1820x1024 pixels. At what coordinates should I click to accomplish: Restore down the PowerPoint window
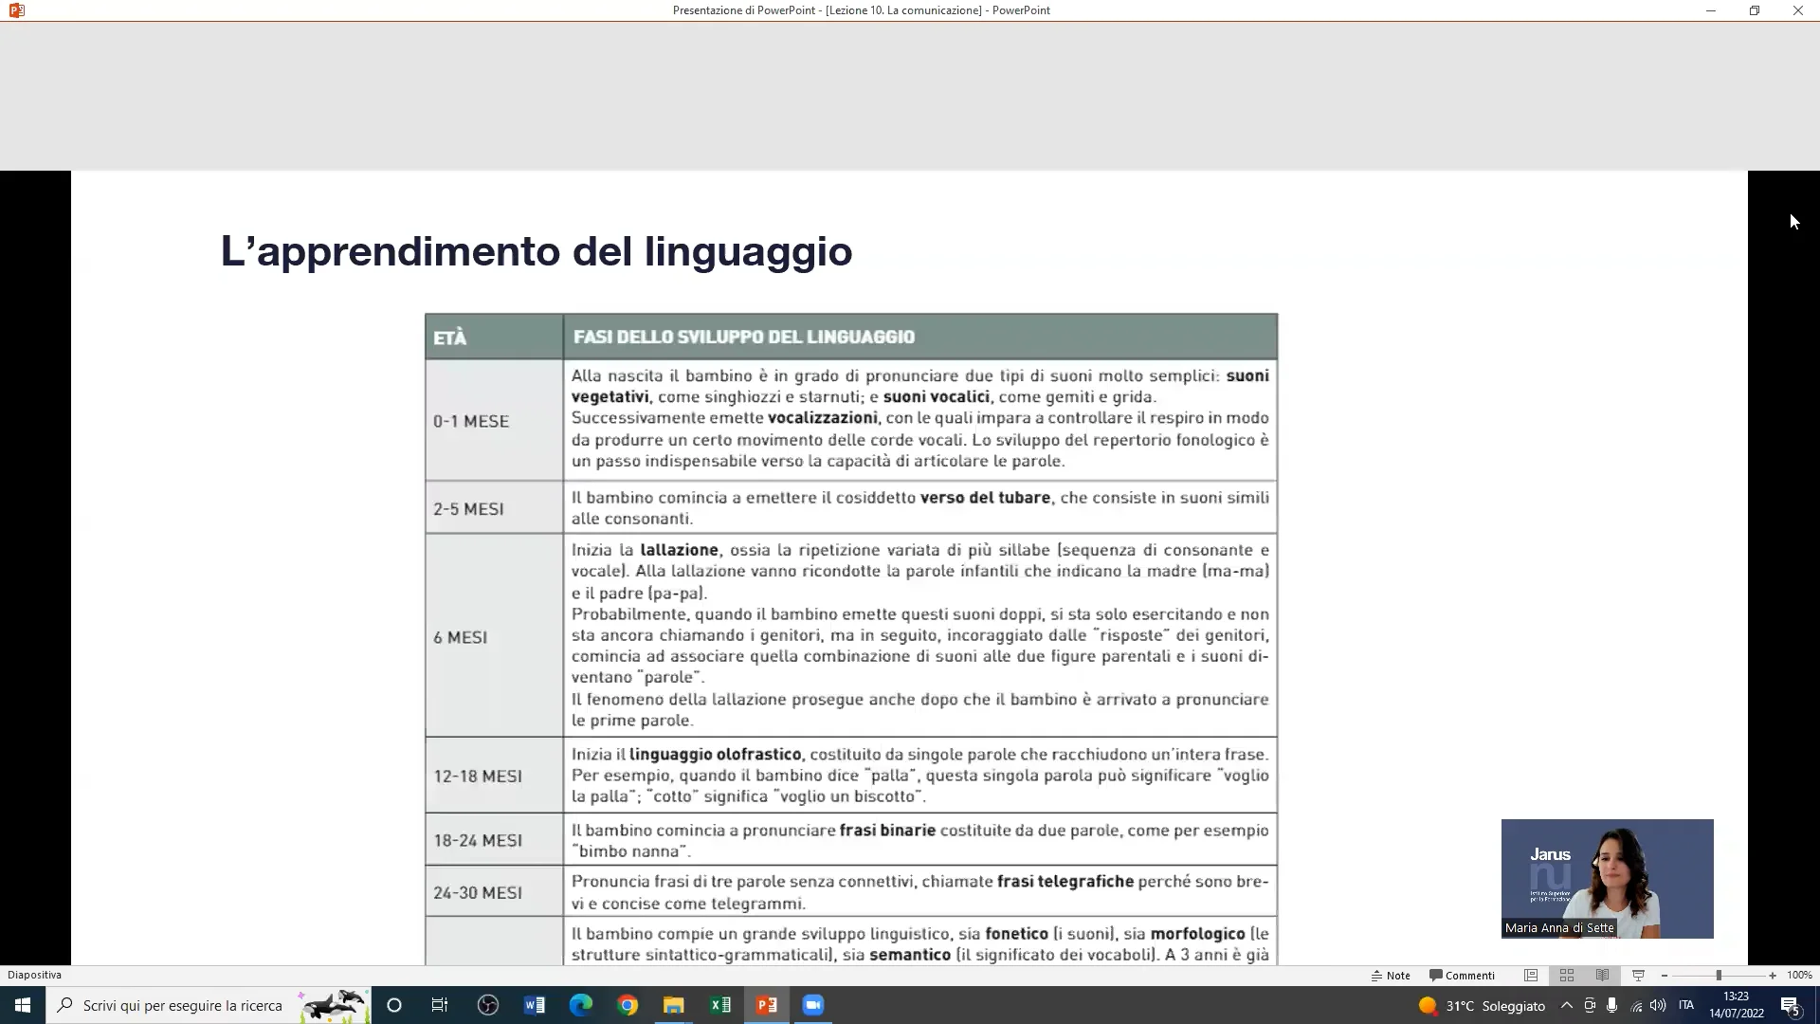point(1755,10)
